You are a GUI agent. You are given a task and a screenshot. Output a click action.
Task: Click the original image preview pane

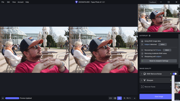34,50
